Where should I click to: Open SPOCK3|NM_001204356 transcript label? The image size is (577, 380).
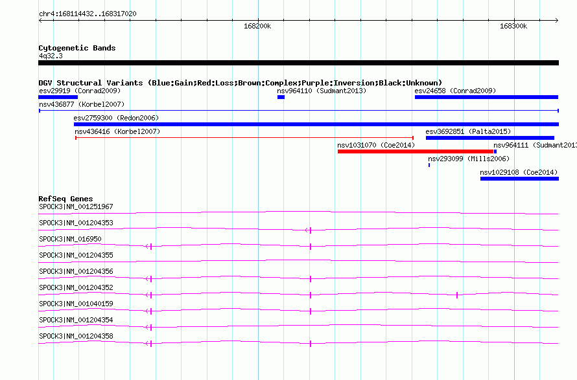[x=76, y=272]
